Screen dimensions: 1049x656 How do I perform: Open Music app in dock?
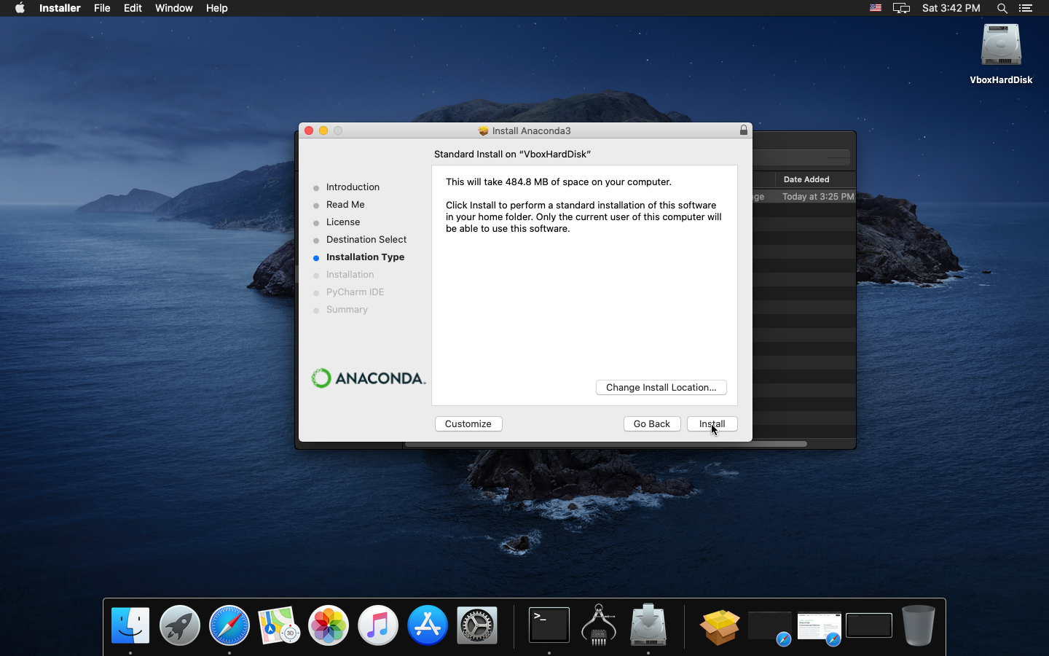click(378, 625)
